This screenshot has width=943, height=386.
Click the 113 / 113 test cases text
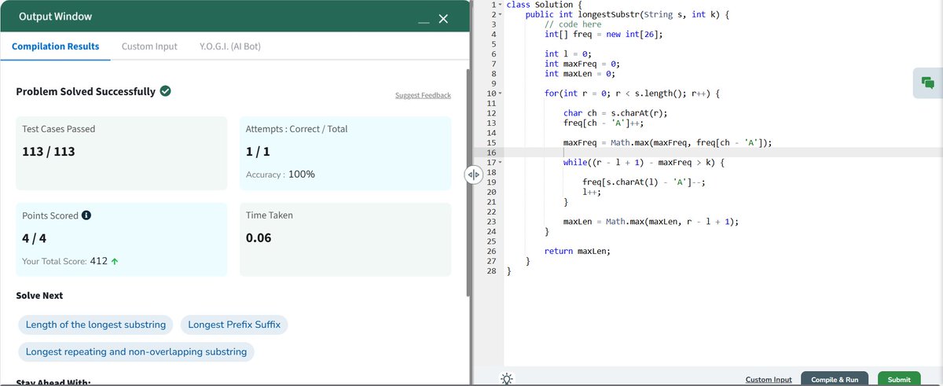coord(49,151)
